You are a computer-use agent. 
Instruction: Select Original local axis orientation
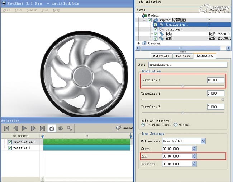click(143, 125)
